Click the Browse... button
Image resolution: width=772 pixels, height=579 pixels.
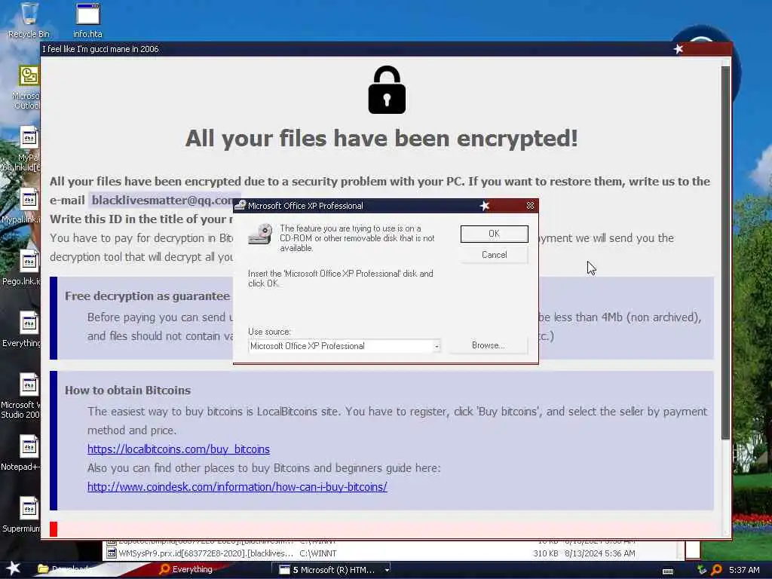pos(488,345)
